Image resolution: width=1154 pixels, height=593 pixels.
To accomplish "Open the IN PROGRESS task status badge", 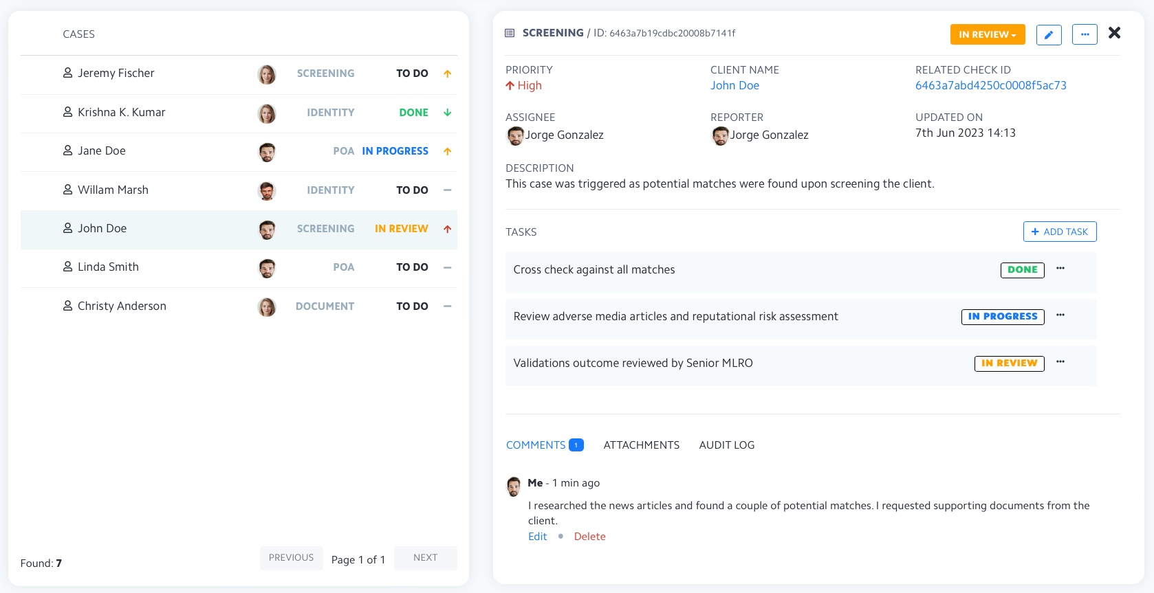I will [1002, 317].
